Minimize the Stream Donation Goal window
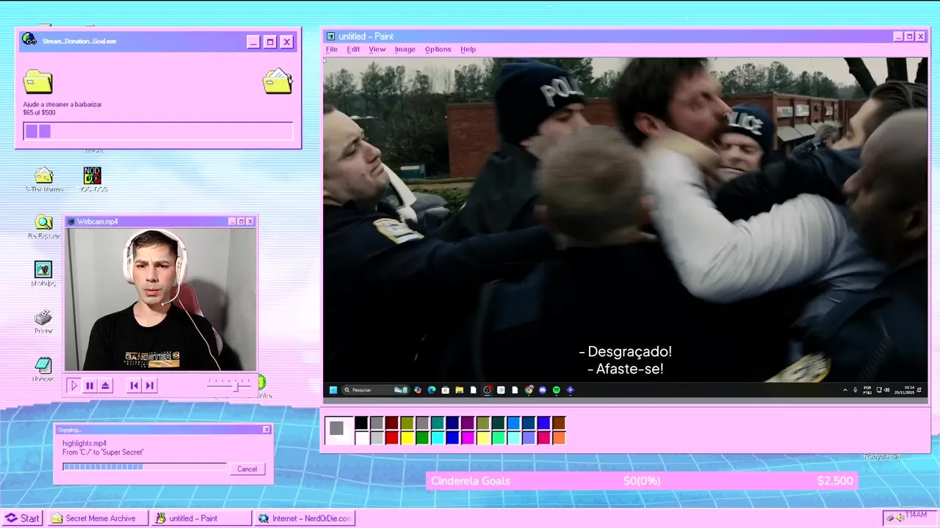 [253, 42]
